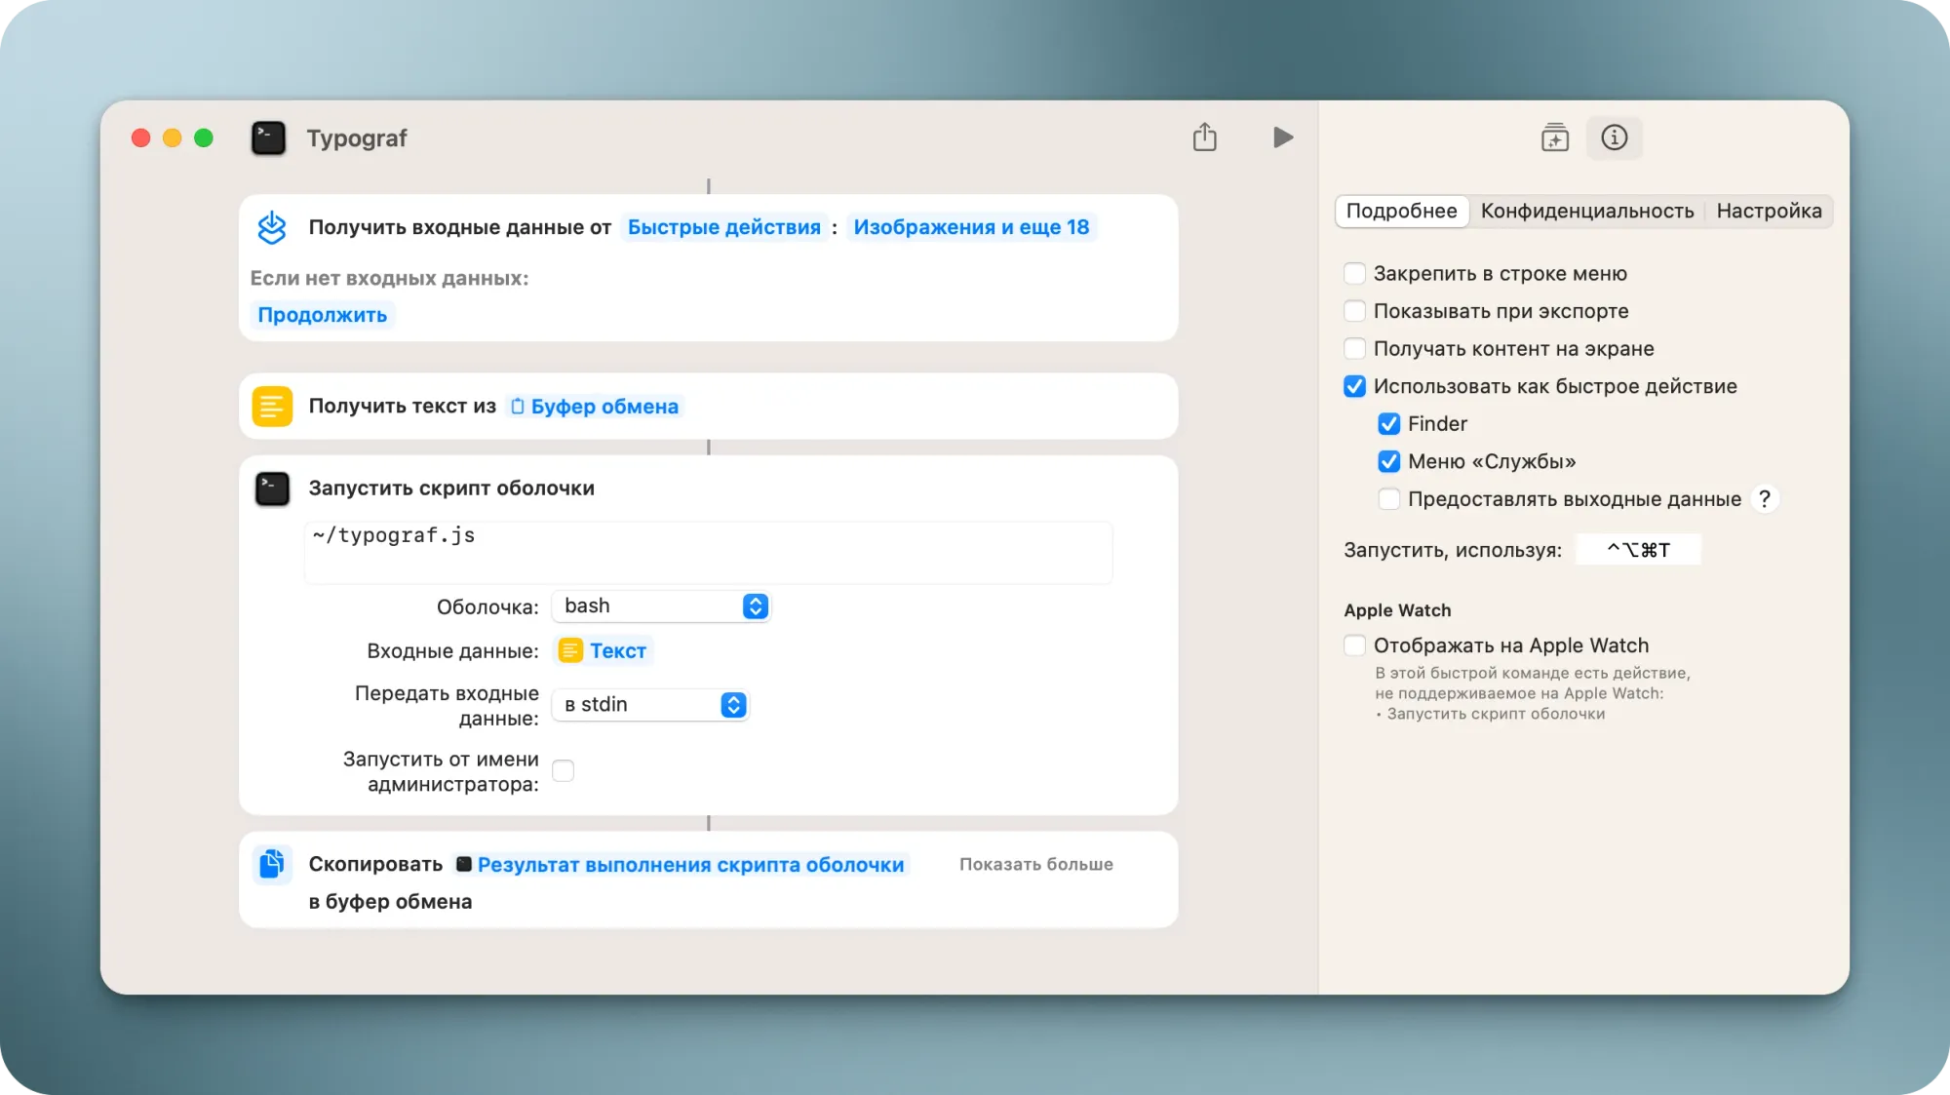Click the green zoom window button
The image size is (1950, 1095).
point(204,138)
